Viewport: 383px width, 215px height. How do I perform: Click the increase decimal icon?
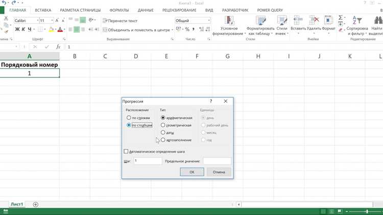[x=202, y=29]
